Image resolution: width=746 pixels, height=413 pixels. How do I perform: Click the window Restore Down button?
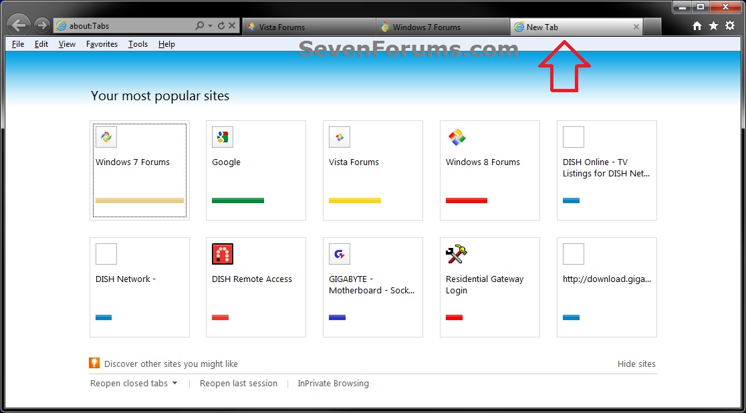coord(701,7)
